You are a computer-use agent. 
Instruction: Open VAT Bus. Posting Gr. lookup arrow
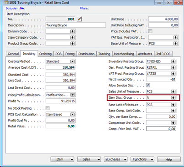[x=175, y=37]
